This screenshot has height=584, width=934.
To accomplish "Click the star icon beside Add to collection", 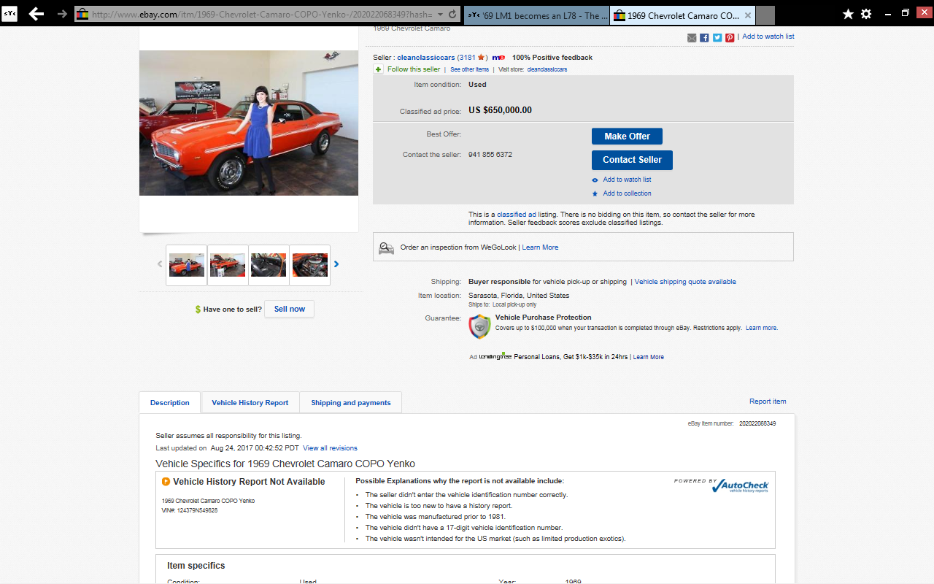I will (595, 193).
